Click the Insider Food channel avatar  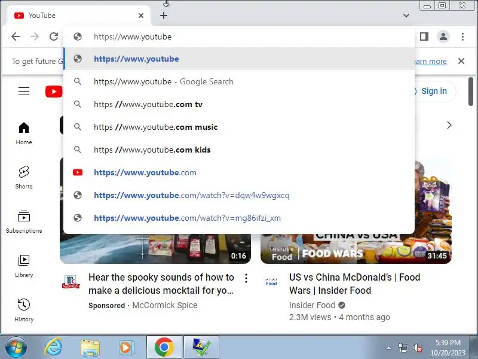(x=271, y=281)
